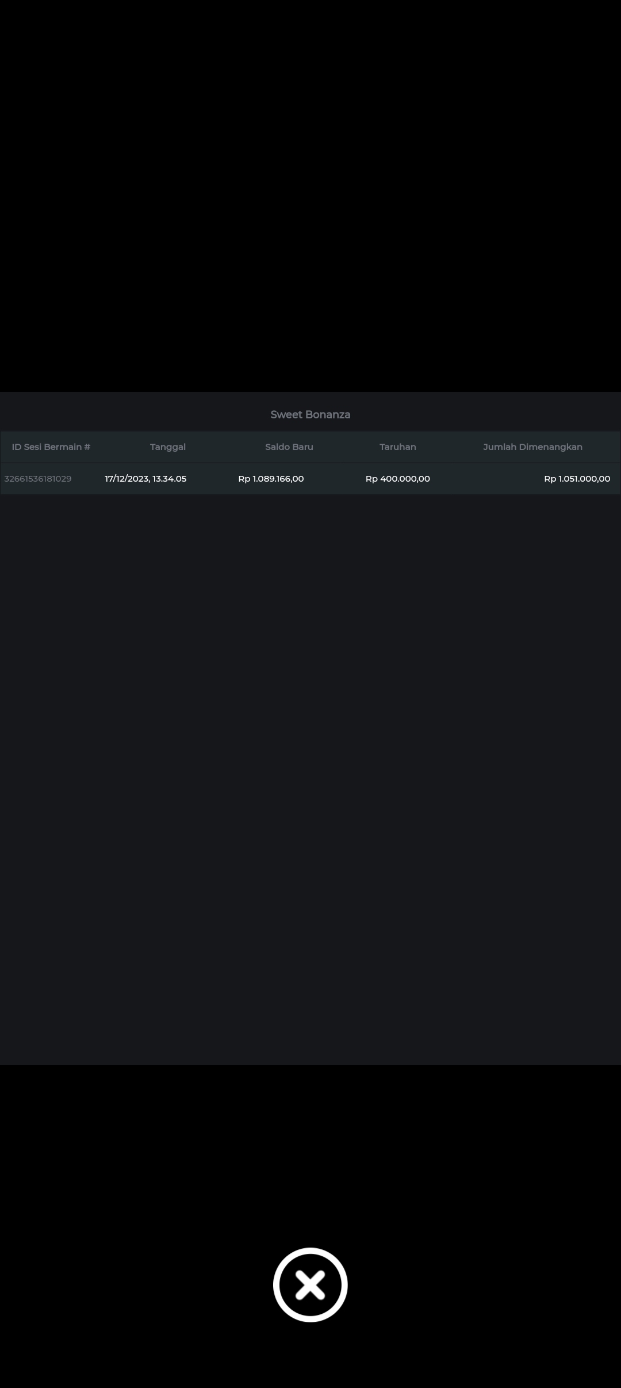The height and width of the screenshot is (1388, 621).
Task: Click the bet amount Rp 400.000,00
Action: coord(397,479)
